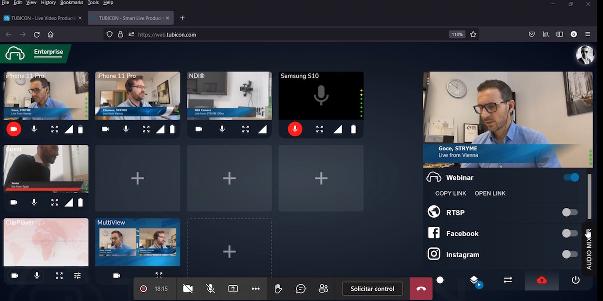
Task: Show the participants list
Action: tap(324, 289)
